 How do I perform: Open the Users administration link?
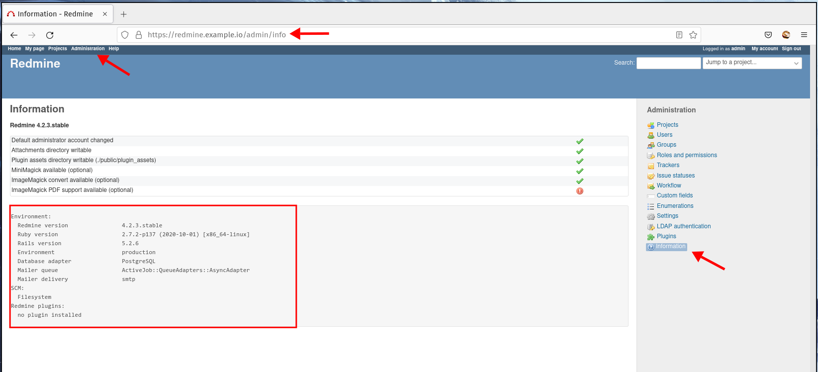pos(664,135)
